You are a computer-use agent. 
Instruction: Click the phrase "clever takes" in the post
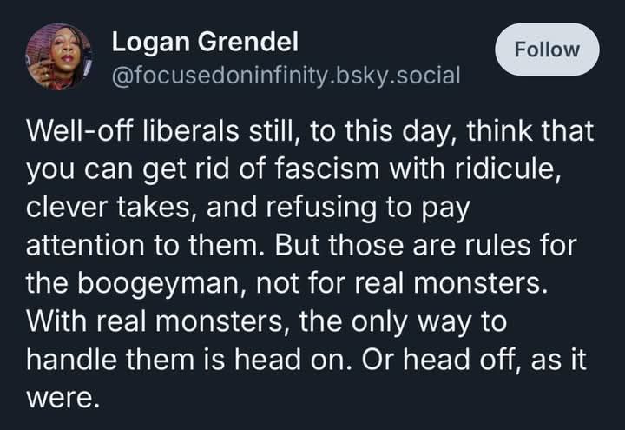pyautogui.click(x=108, y=208)
